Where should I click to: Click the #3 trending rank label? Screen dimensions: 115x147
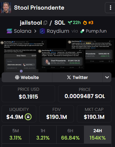tap(91, 23)
